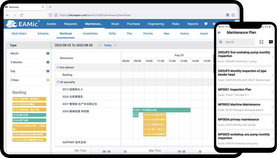Switch to Availabilities tab
Screen dimensions: 277x158
pyautogui.click(x=90, y=34)
